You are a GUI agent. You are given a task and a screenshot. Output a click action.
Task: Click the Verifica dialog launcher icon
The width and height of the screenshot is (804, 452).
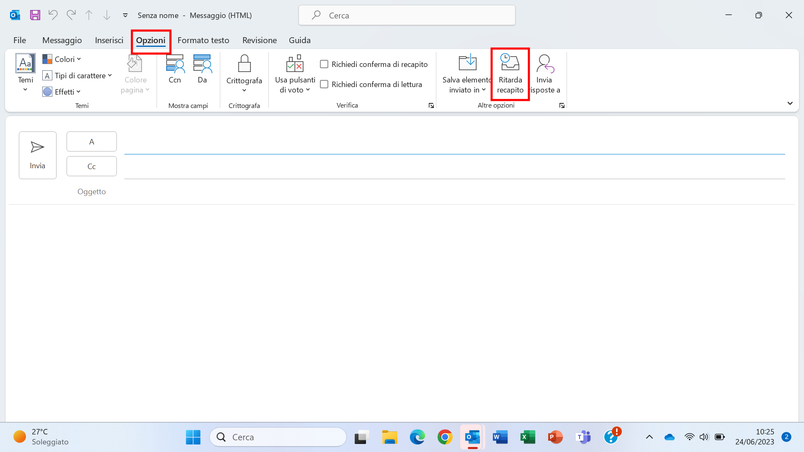(431, 105)
